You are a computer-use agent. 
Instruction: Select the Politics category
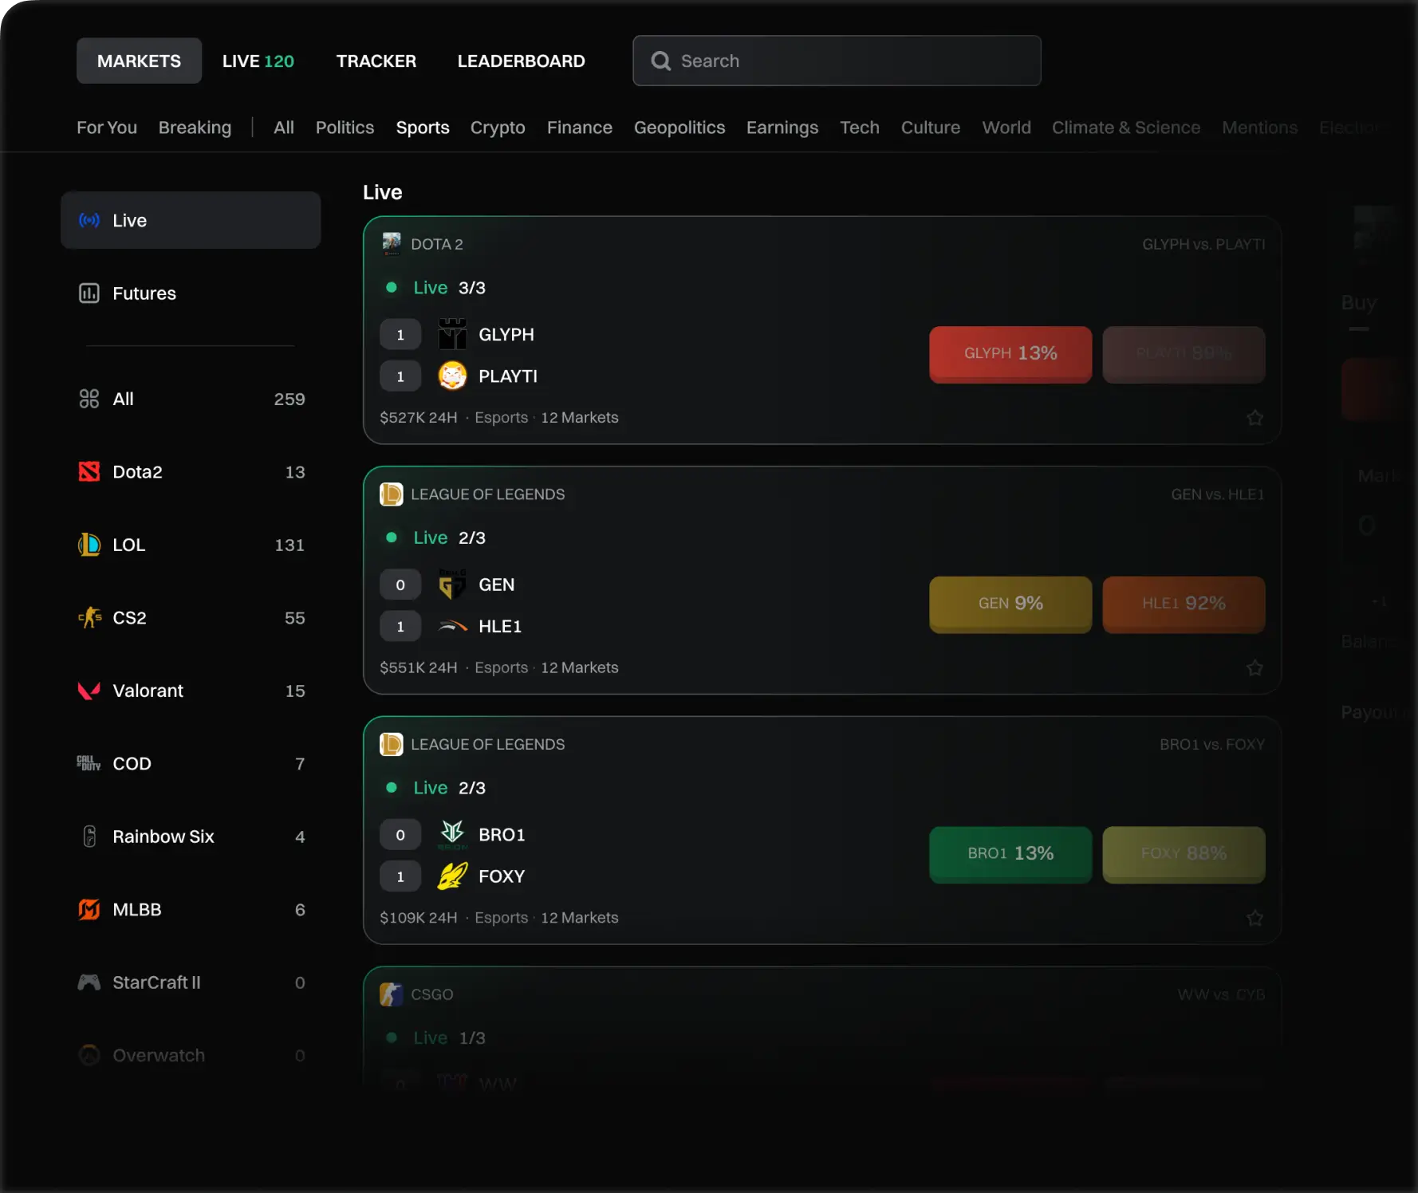(x=345, y=128)
